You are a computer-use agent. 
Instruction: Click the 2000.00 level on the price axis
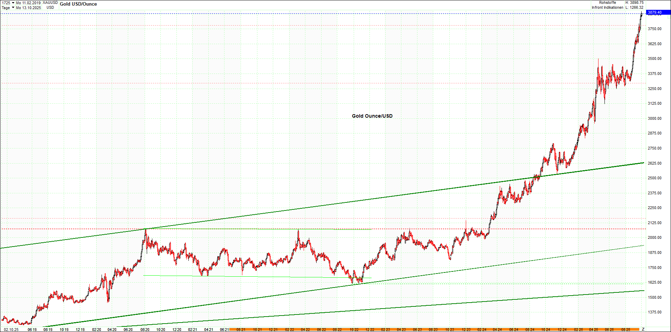click(654, 237)
